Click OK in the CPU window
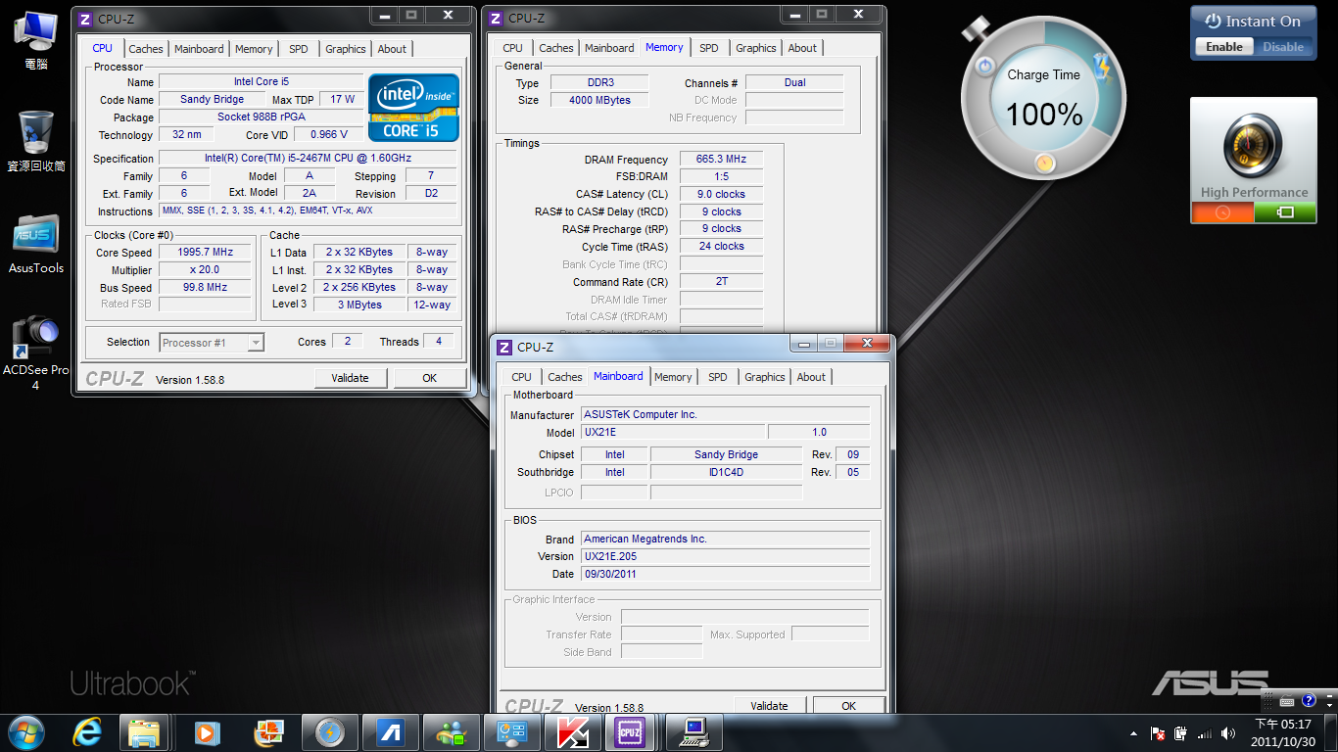1338x752 pixels. [x=429, y=378]
